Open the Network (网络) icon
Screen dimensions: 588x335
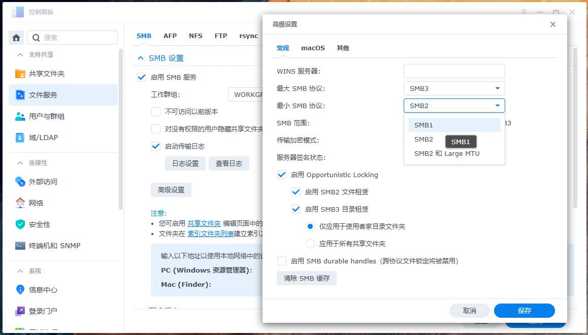click(x=20, y=203)
